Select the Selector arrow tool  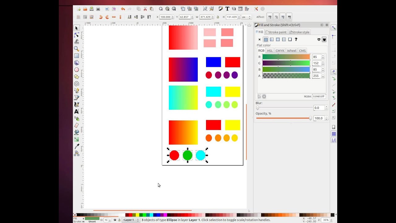click(x=76, y=28)
